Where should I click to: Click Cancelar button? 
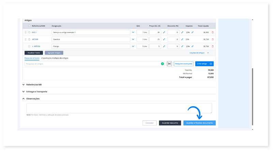pyautogui.click(x=149, y=123)
